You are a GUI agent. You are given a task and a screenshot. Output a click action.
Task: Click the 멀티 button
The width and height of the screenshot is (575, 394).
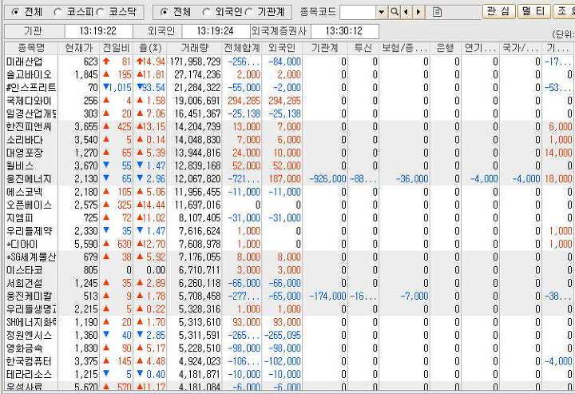tap(533, 12)
